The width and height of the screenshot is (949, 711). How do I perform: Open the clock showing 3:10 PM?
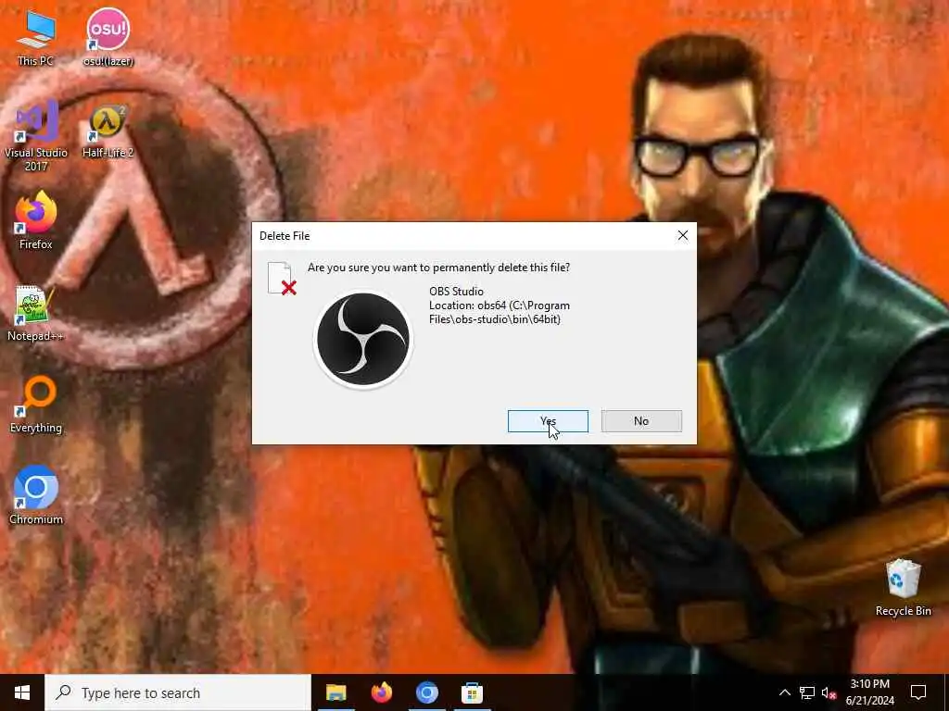click(x=869, y=692)
